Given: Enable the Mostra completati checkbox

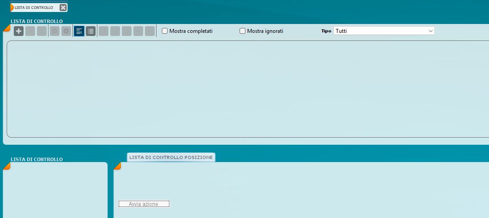Looking at the screenshot, I should pos(164,31).
